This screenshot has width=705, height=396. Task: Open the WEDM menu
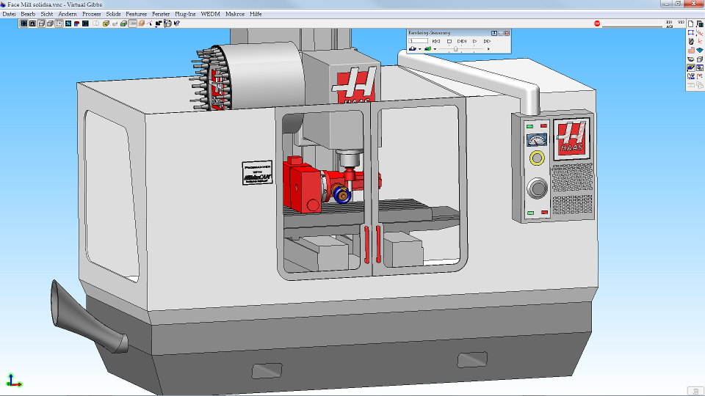(211, 14)
